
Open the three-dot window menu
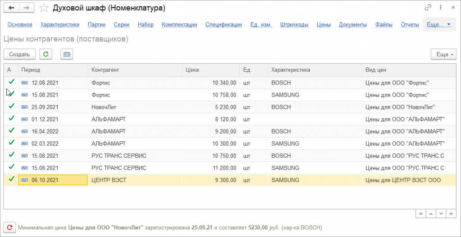[x=440, y=8]
